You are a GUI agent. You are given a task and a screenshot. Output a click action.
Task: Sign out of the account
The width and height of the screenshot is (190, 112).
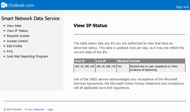182,7
